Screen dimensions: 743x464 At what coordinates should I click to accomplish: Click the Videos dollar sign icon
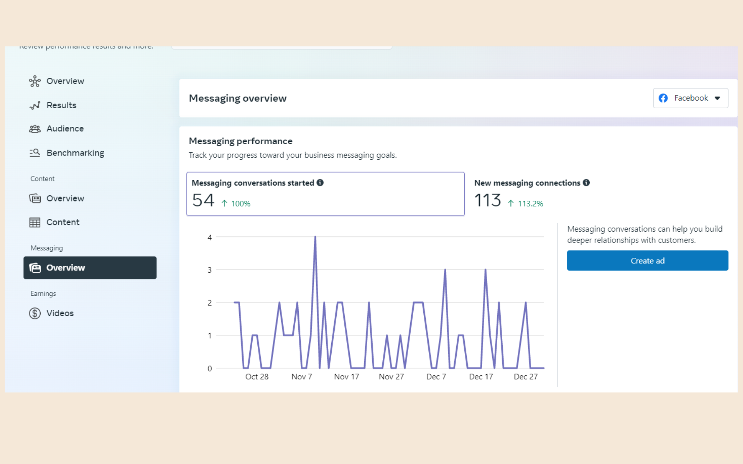(x=35, y=313)
